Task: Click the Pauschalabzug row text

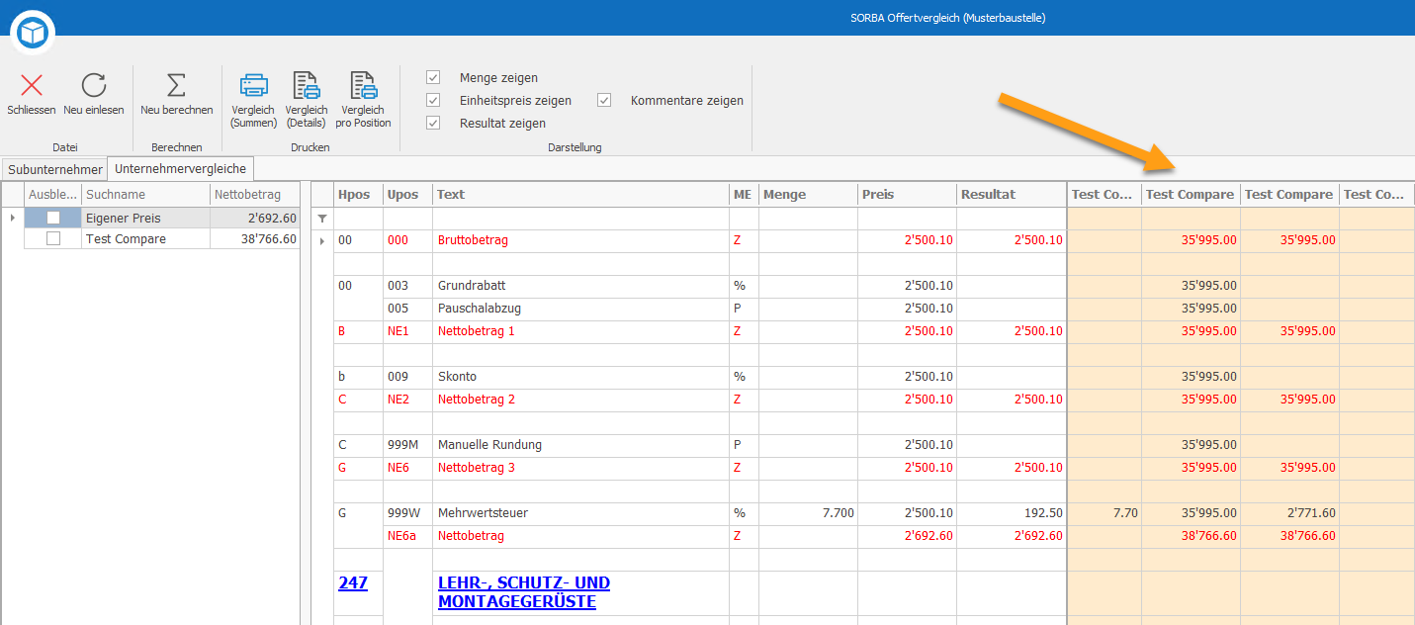Action: click(x=480, y=309)
